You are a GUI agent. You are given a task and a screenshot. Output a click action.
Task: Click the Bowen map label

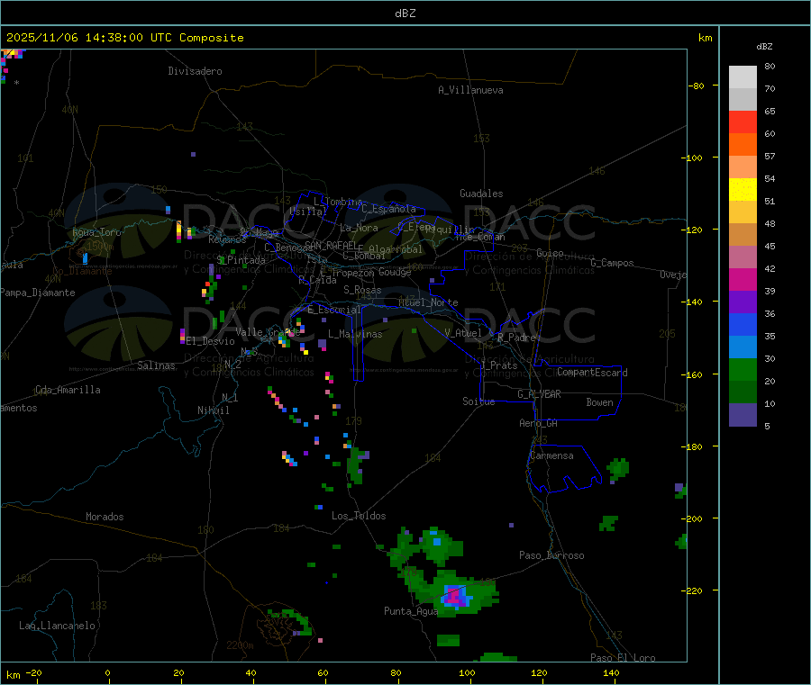(600, 401)
